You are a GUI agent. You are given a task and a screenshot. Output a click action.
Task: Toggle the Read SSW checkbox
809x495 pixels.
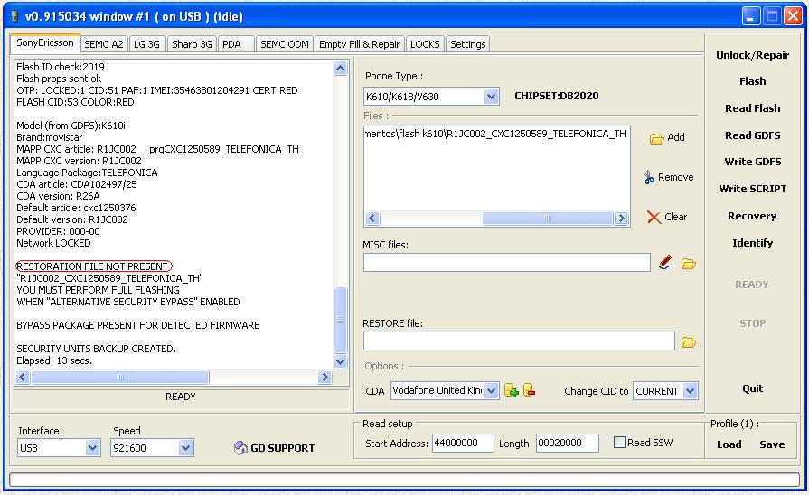pyautogui.click(x=619, y=442)
